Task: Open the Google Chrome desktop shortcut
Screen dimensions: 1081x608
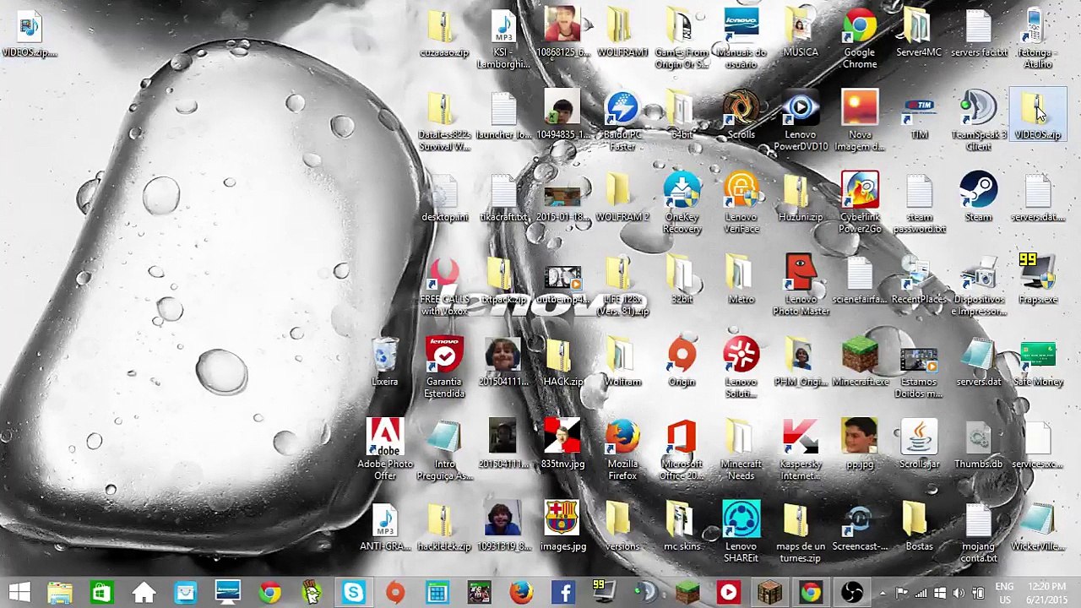Action: click(860, 39)
